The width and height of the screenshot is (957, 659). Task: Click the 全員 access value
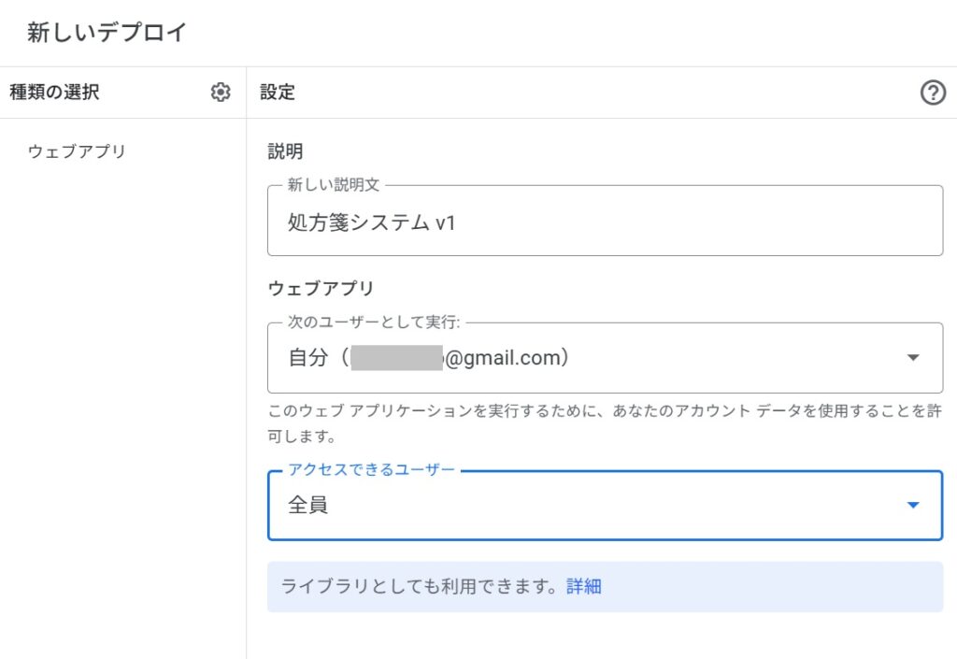(308, 506)
